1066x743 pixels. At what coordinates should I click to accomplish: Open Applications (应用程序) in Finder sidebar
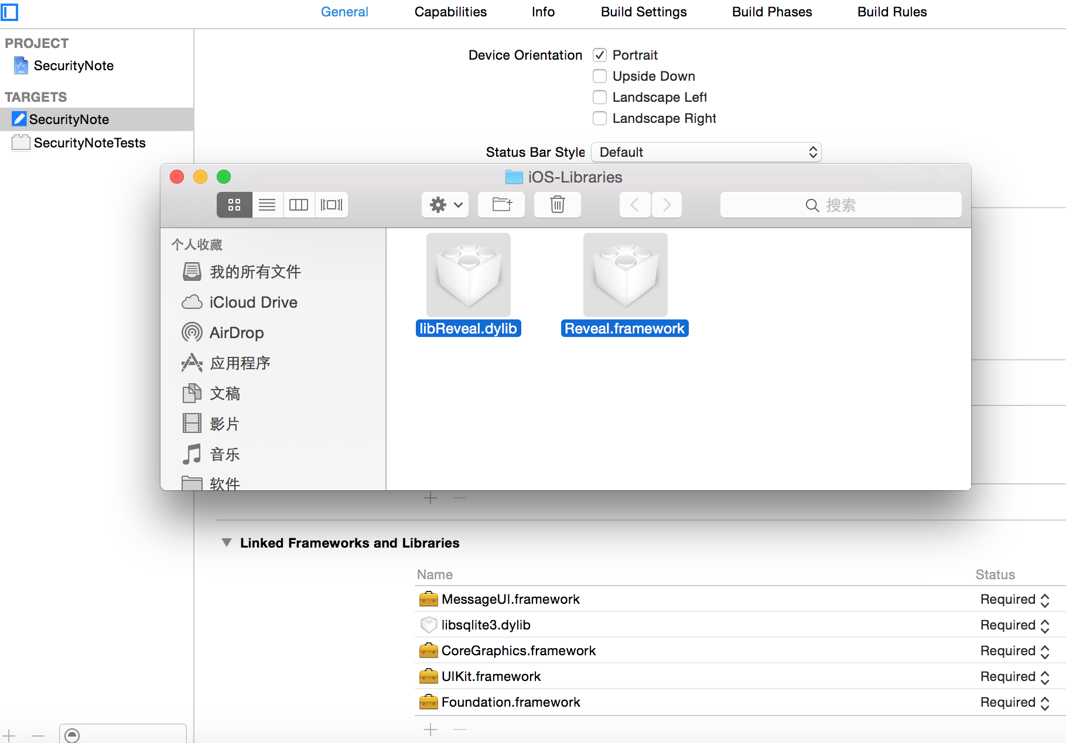(x=226, y=363)
